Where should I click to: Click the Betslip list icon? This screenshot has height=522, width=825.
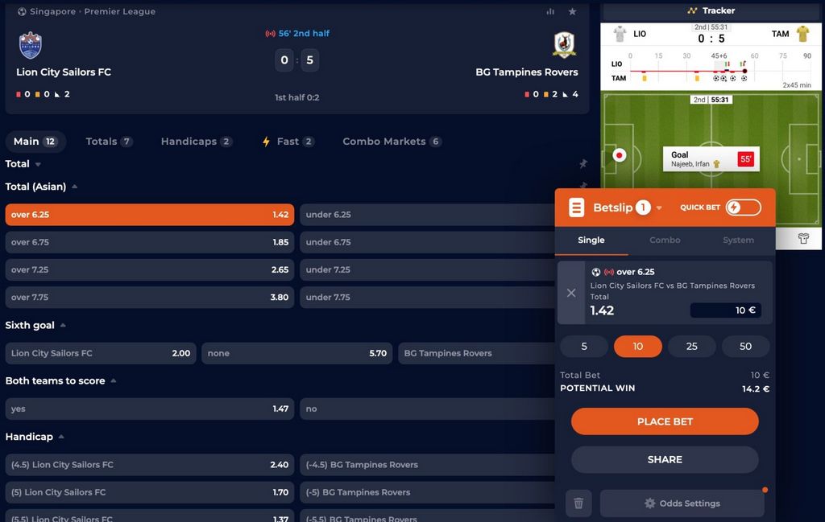pyautogui.click(x=576, y=208)
